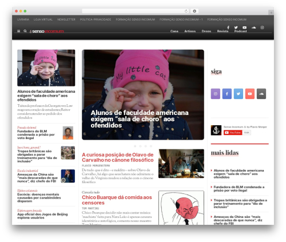Open 'Fundadora do BLM condenada' left sidebar story
The width and height of the screenshot is (286, 242).
tap(36, 134)
